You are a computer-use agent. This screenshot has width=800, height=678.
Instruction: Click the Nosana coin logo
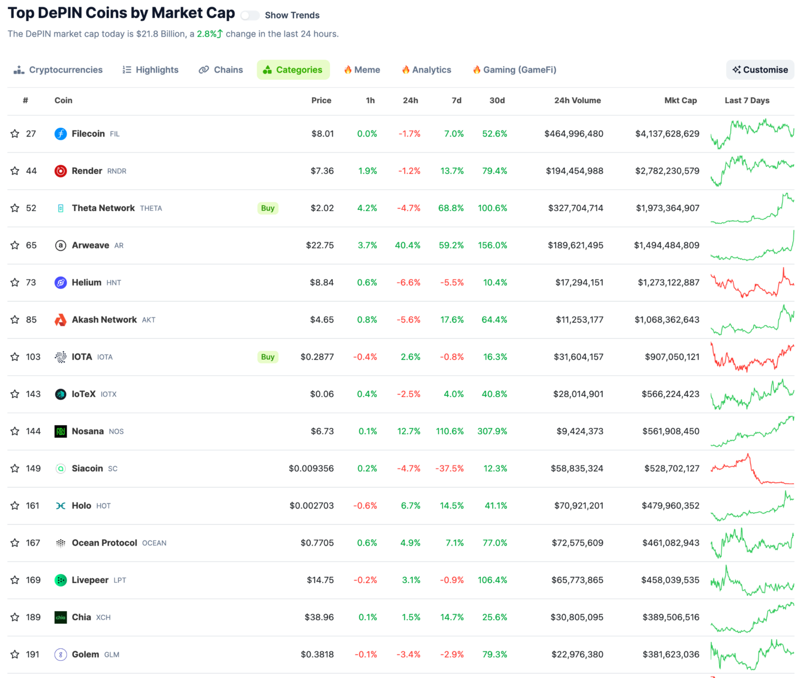tap(60, 431)
